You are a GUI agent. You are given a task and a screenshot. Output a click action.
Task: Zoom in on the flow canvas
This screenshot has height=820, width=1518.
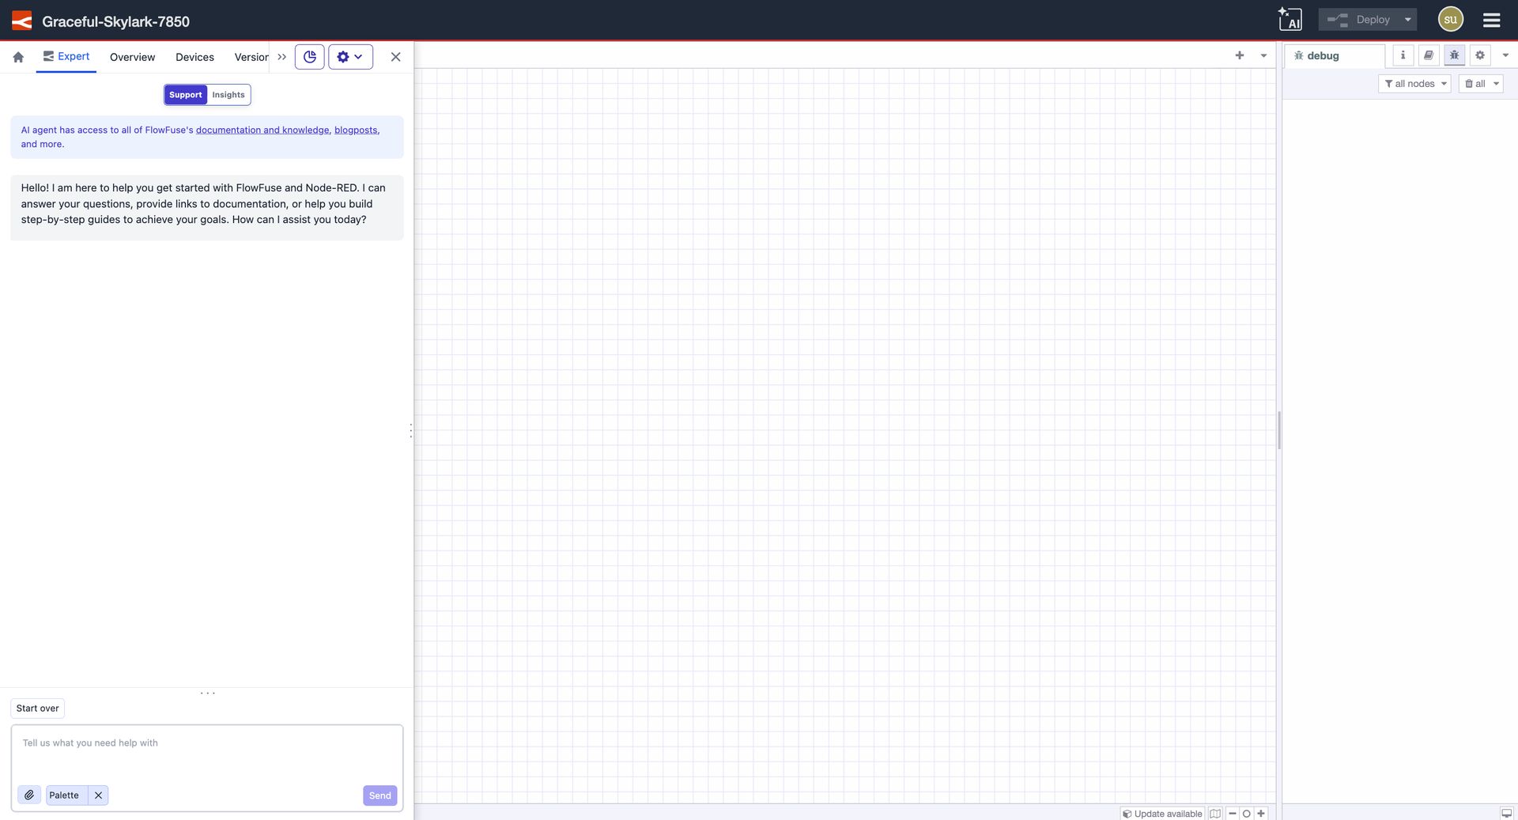[1262, 813]
